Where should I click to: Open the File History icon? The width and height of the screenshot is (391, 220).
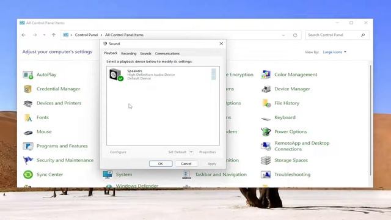(266, 103)
